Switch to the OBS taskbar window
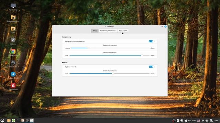Viewport: 220px width, 123px height. click(27, 121)
